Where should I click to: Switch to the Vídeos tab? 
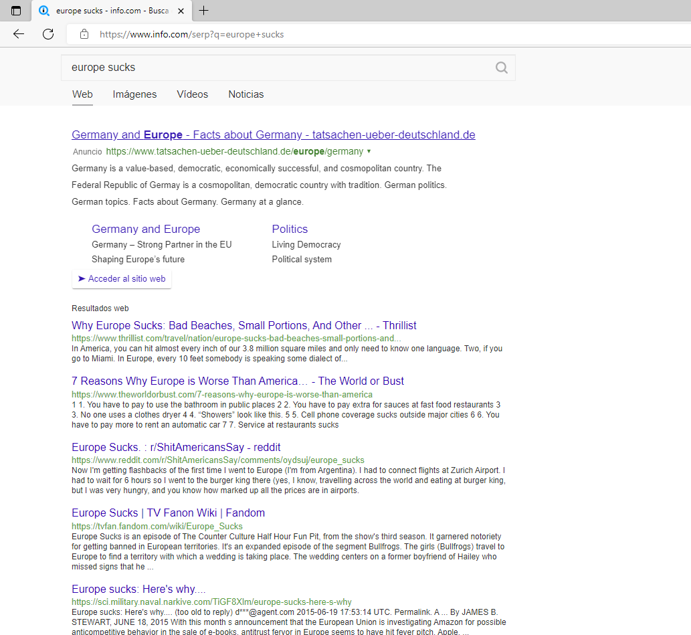192,94
